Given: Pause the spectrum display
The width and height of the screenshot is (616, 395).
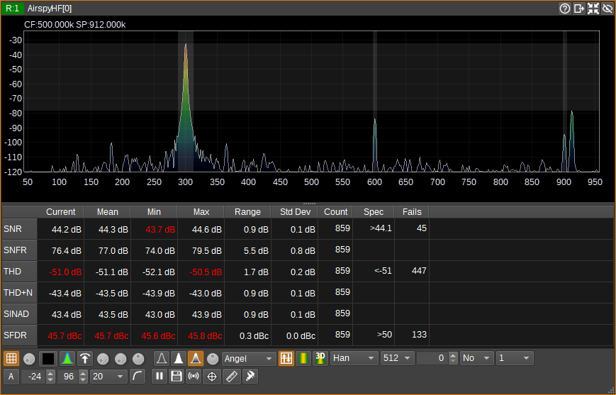Looking at the screenshot, I should [x=159, y=377].
